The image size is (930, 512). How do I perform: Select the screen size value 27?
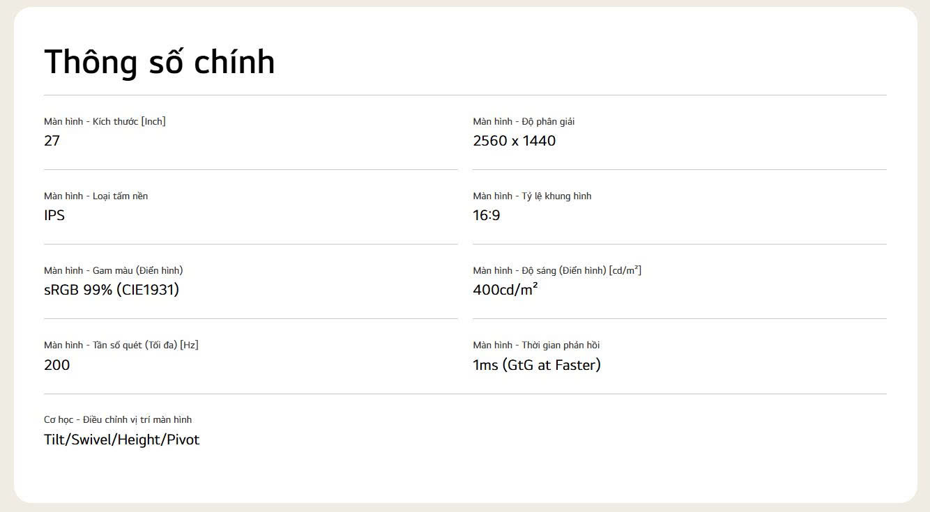[x=52, y=141]
